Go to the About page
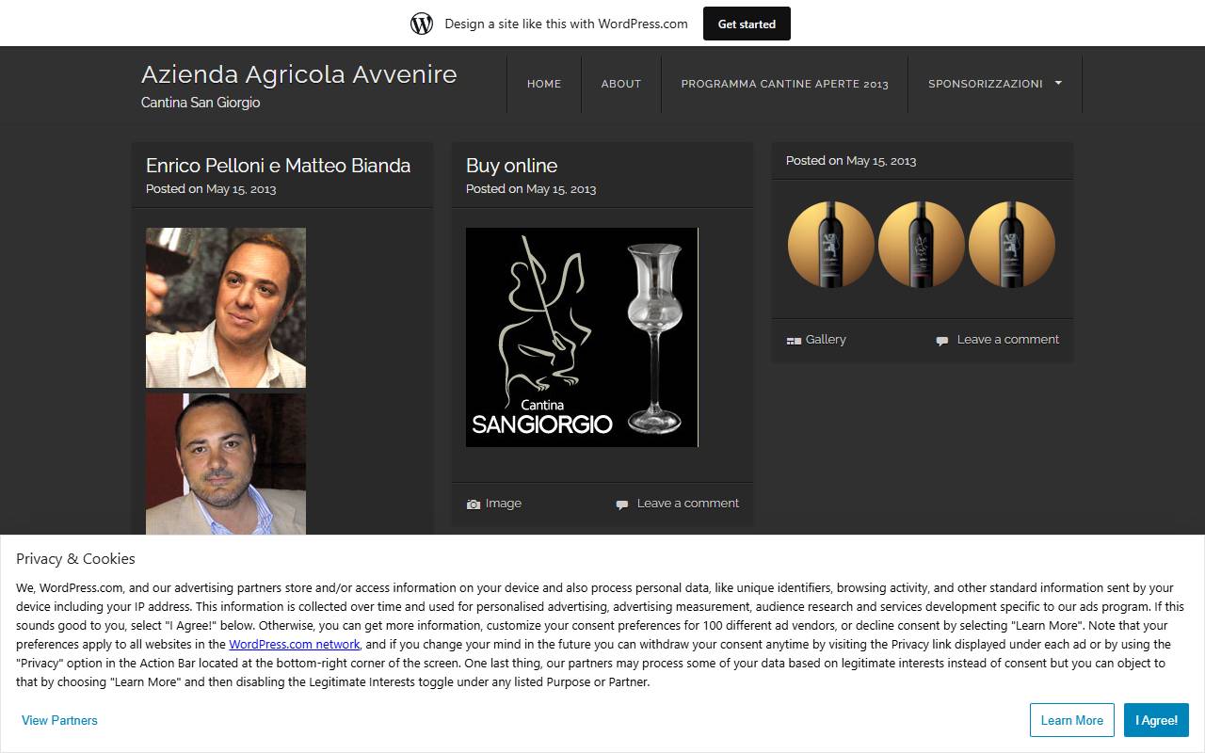1205x753 pixels. click(x=621, y=84)
